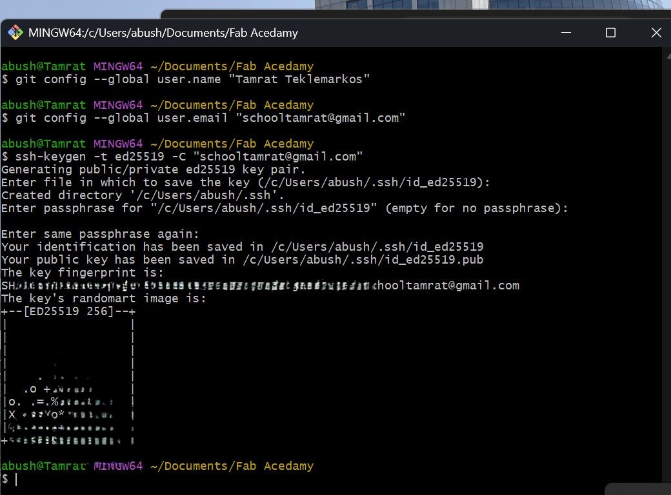The height and width of the screenshot is (495, 671).
Task: Click the bottom abush@Tamrat prompt path line
Action: (157, 466)
